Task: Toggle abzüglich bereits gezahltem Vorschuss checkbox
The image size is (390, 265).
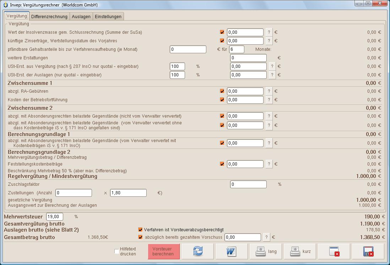Action: [x=140, y=237]
